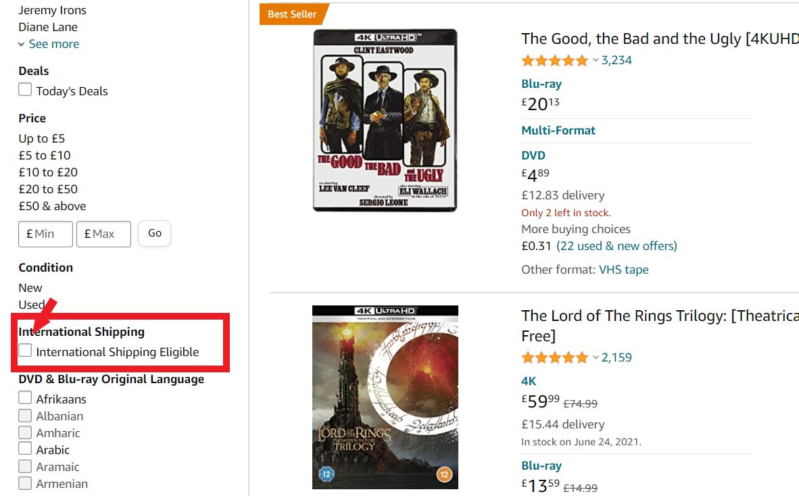Click the Min price input field
This screenshot has width=799, height=496.
click(x=45, y=233)
